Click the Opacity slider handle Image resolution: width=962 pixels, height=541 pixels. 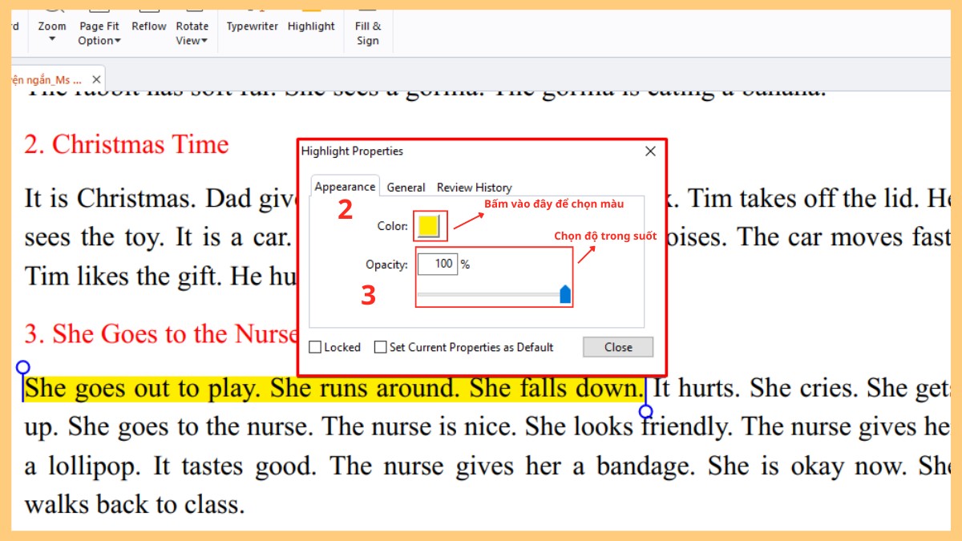(565, 294)
